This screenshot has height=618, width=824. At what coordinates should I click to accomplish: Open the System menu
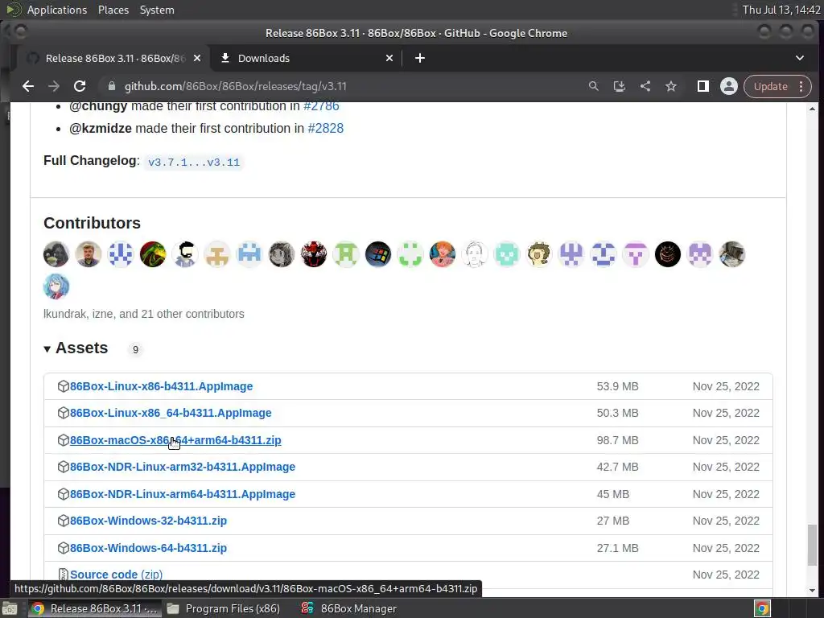tap(157, 10)
